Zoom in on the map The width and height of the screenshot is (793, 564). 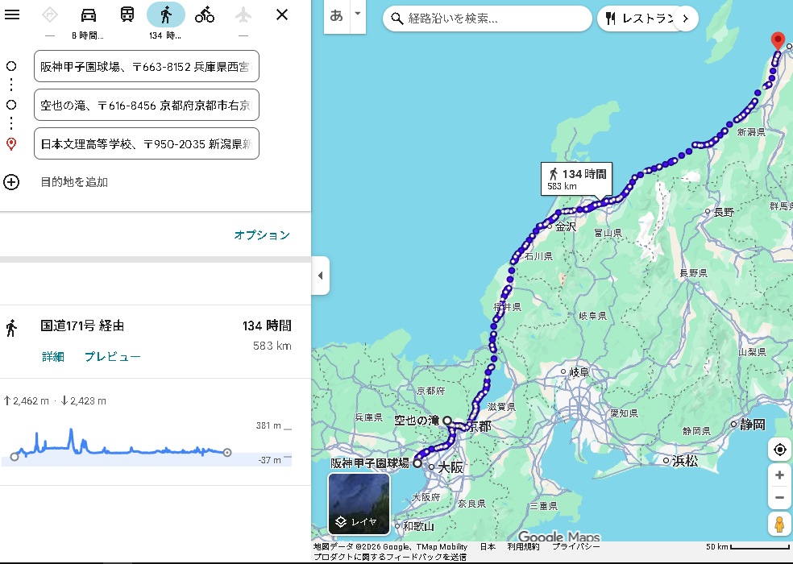(x=779, y=475)
